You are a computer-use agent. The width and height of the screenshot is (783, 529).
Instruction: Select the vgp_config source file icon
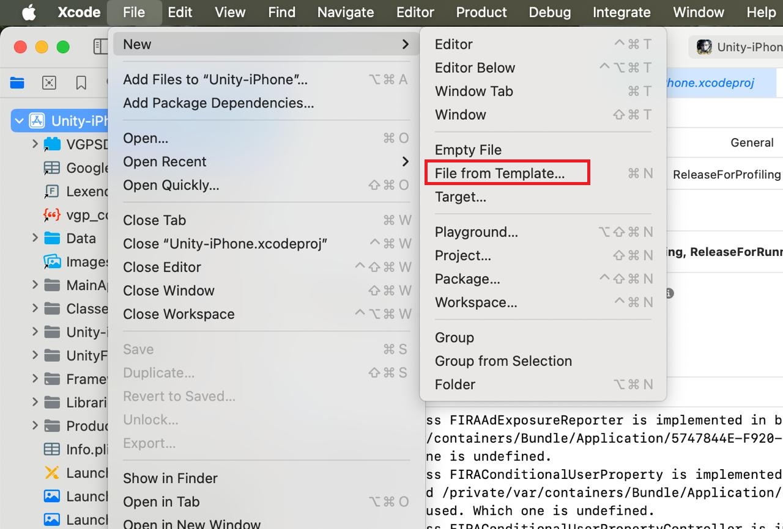click(x=51, y=214)
